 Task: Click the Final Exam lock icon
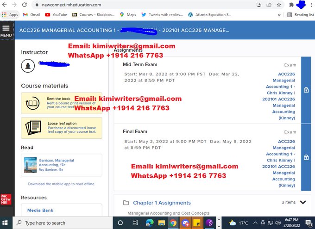pyautogui.click(x=306, y=157)
